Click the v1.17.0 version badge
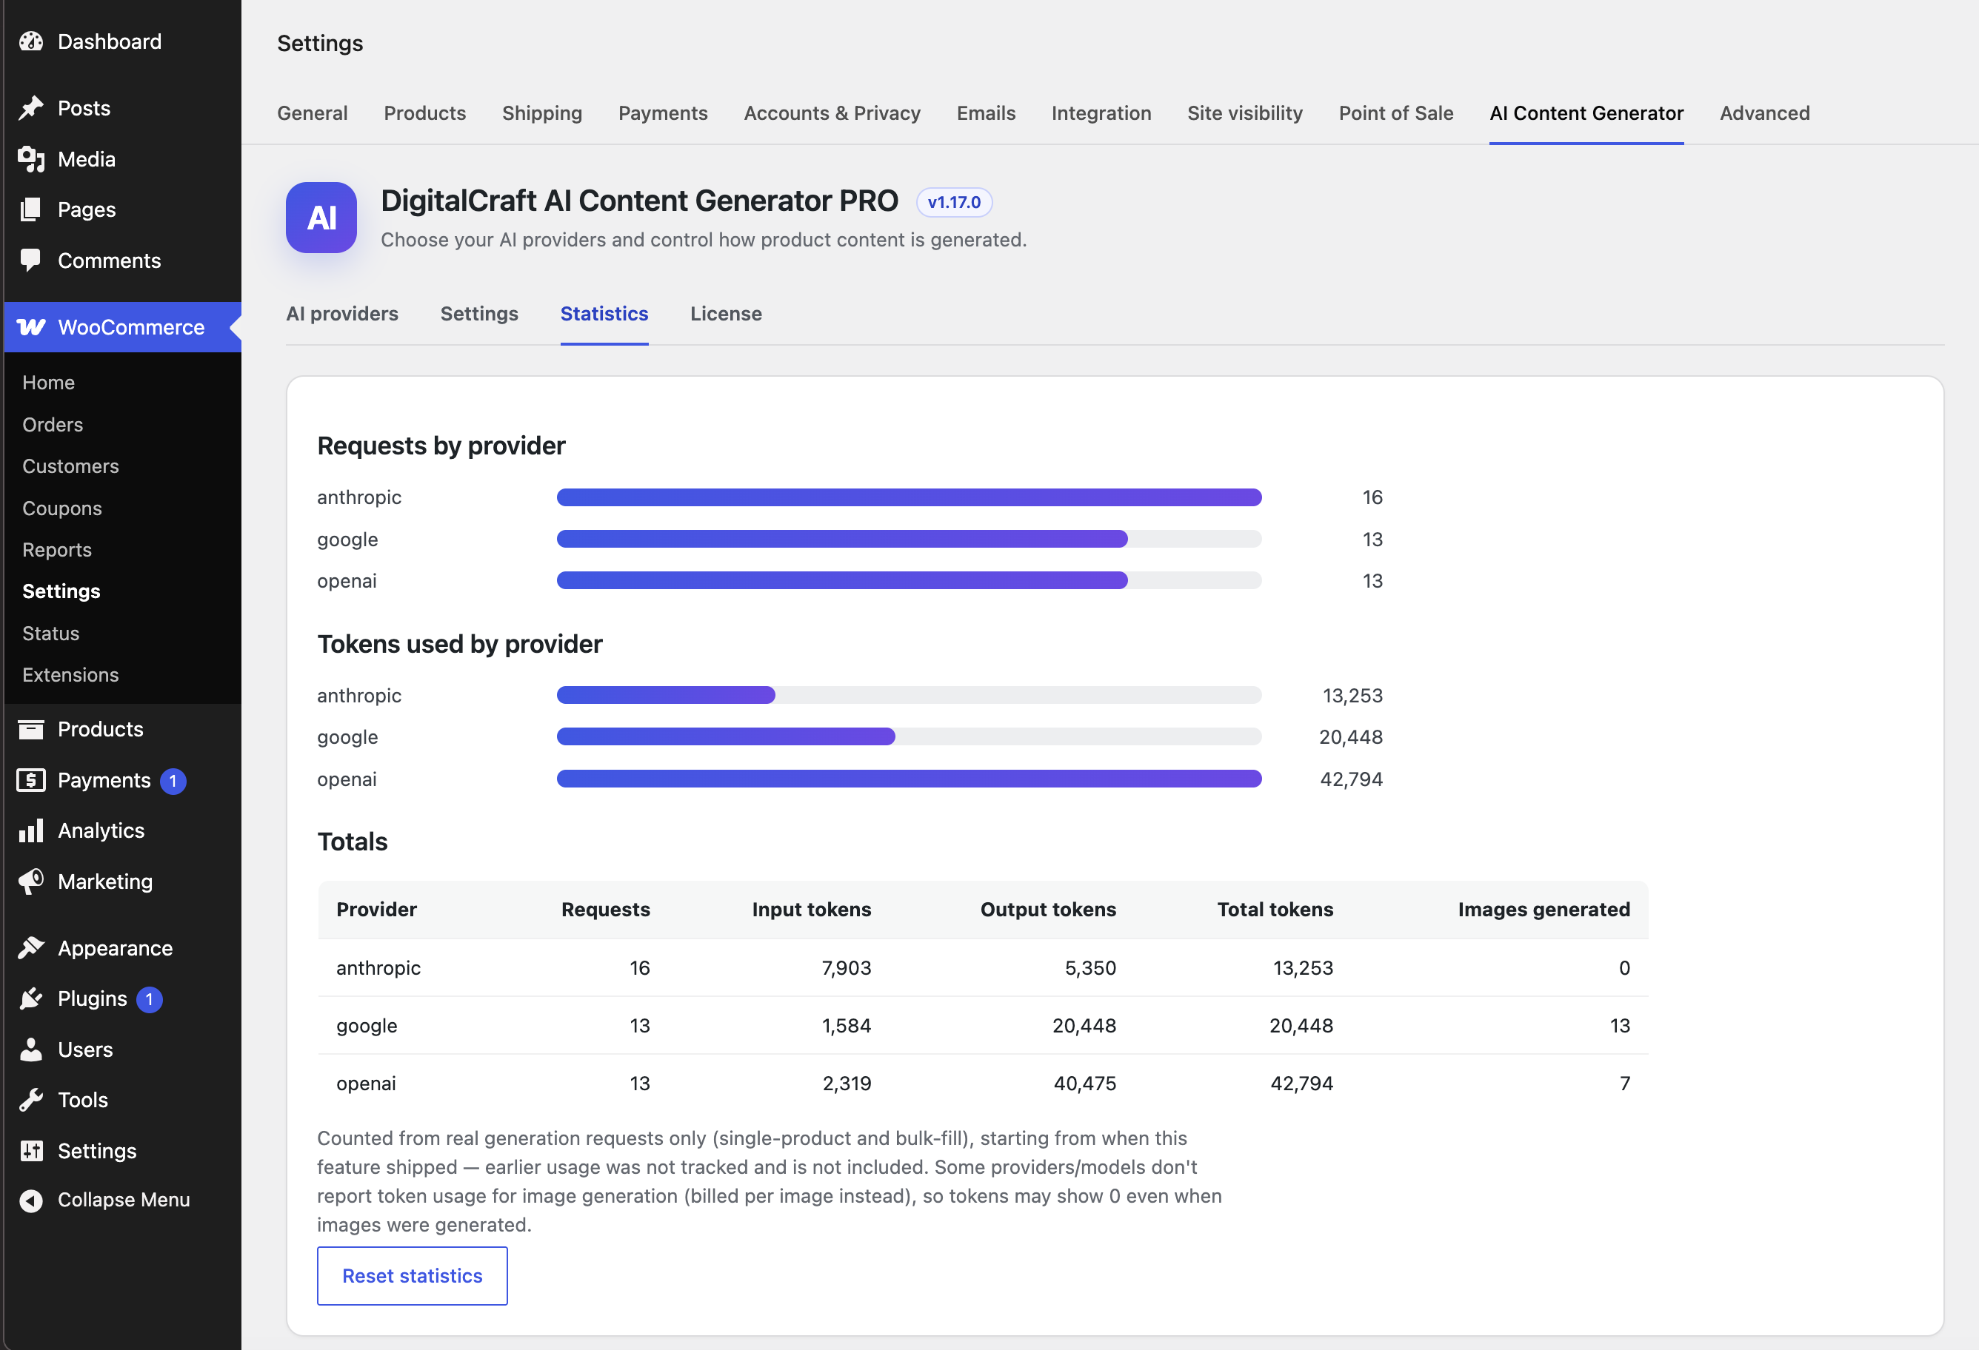This screenshot has height=1350, width=1979. click(954, 203)
